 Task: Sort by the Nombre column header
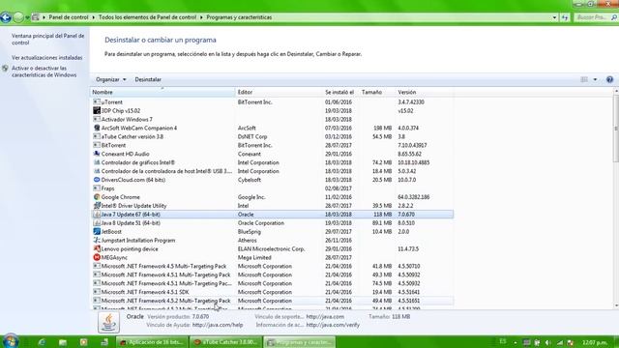click(162, 92)
